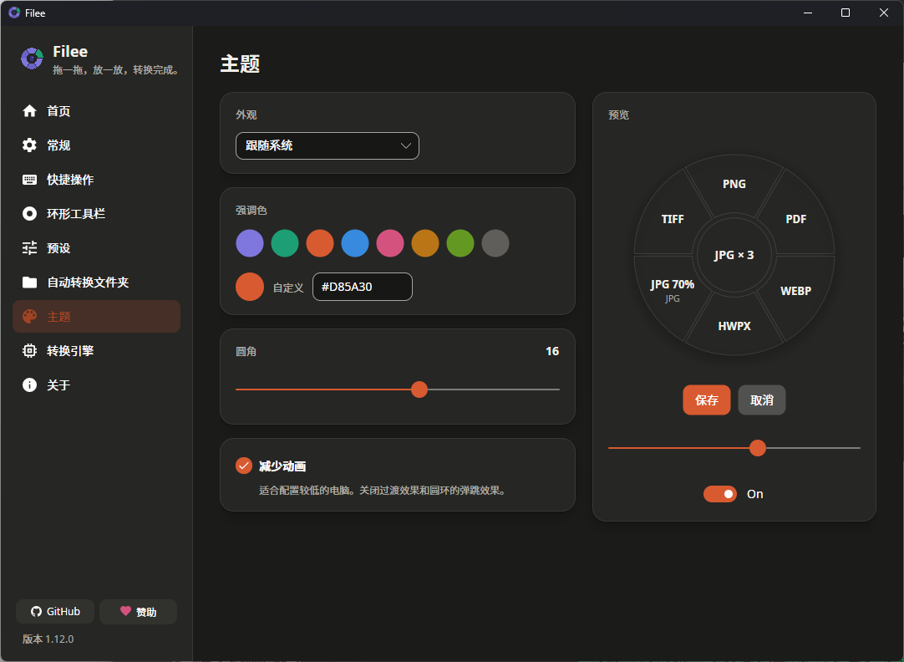Select PDF segment in the ring preview

[x=796, y=219]
